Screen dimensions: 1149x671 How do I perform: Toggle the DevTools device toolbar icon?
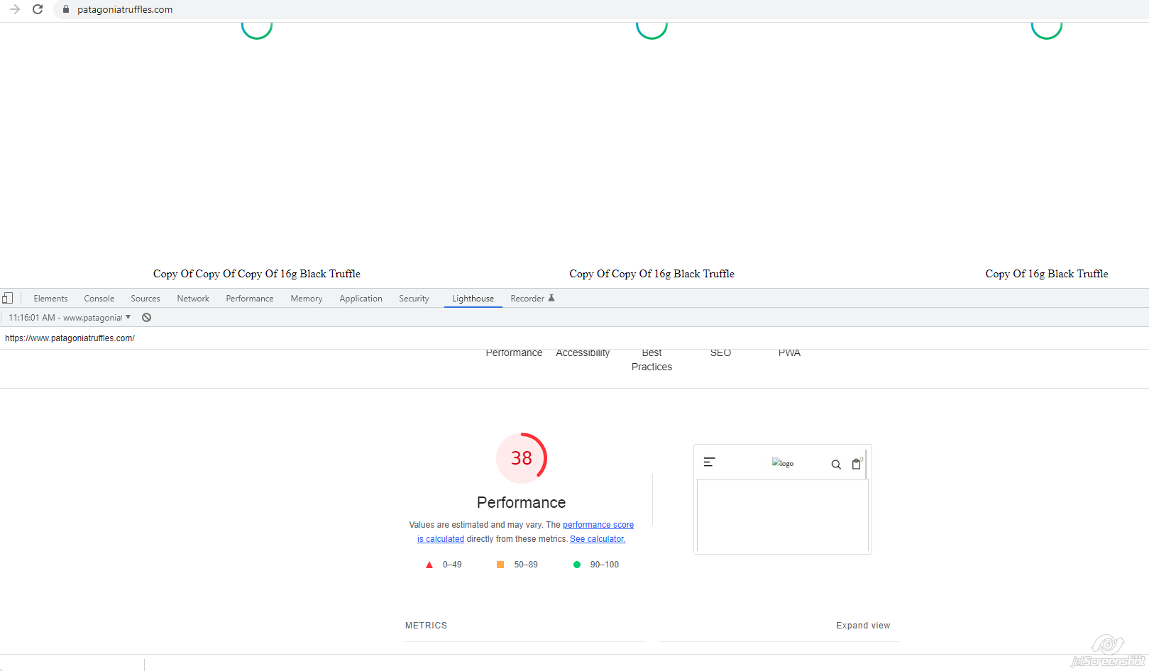(7, 299)
